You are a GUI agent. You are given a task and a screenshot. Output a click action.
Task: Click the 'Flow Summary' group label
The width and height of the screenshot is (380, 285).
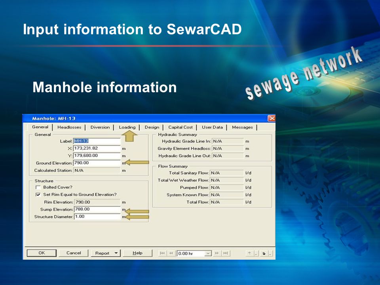173,166
